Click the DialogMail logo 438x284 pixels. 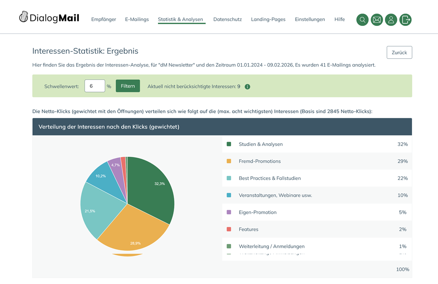(x=49, y=18)
